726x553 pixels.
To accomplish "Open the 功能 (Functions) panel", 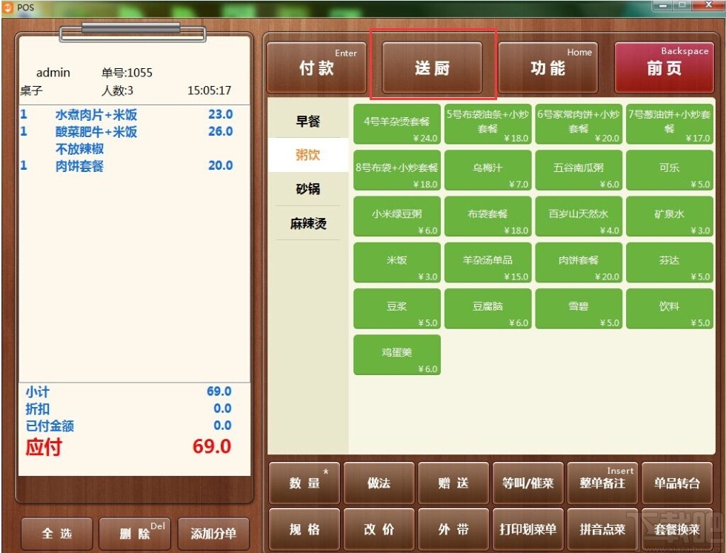I will [x=548, y=66].
